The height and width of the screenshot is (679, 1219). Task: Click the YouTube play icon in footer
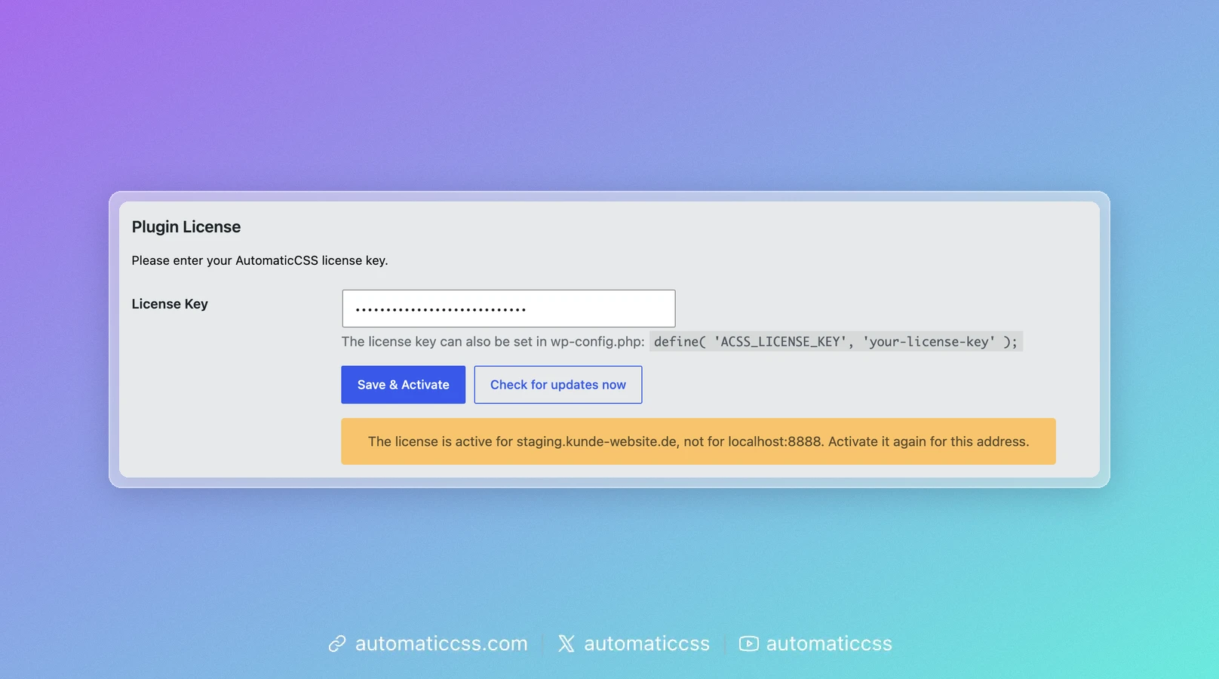tap(749, 644)
